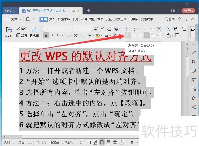This screenshot has width=199, height=146.
Task: Apply superscript X² formatting
Action: 76,35
